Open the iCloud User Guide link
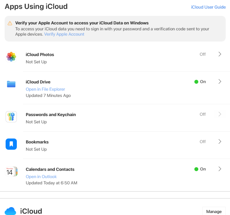 pos(208,7)
